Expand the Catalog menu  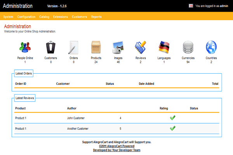[44, 17]
